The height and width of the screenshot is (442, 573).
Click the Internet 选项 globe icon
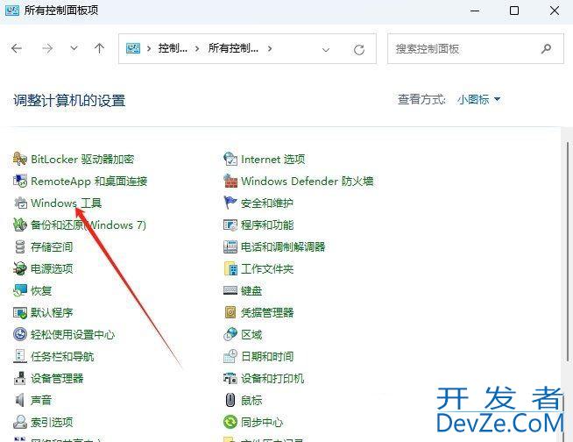pos(230,159)
